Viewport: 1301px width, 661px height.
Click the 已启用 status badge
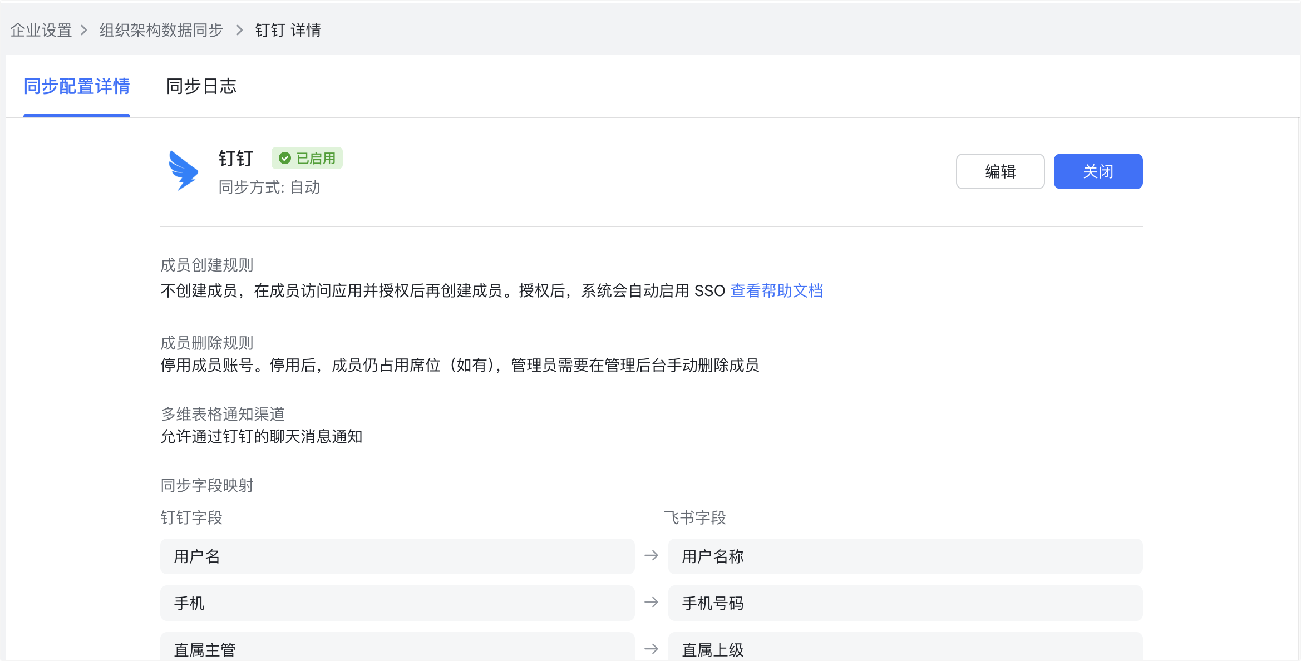coord(307,159)
